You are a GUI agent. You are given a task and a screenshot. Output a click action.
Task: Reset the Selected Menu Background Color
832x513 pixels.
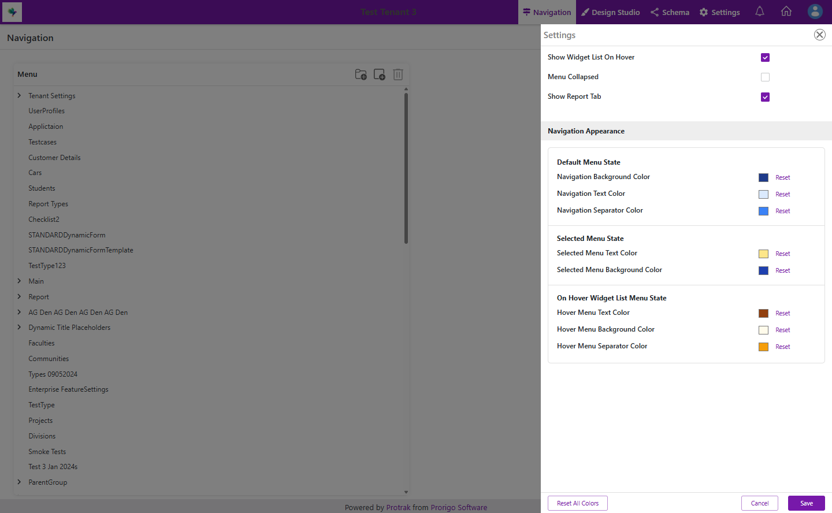pyautogui.click(x=782, y=270)
